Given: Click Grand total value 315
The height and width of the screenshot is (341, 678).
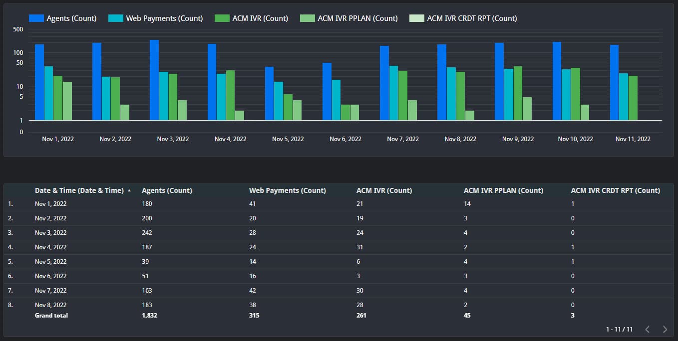Looking at the screenshot, I should point(254,316).
